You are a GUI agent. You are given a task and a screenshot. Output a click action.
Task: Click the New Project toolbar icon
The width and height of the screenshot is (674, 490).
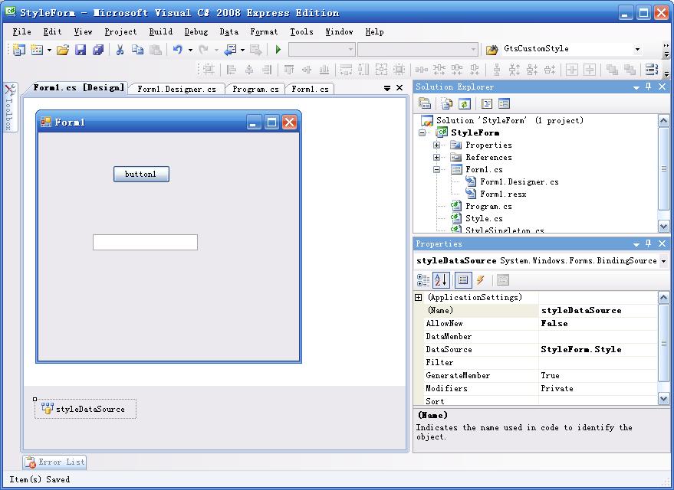(18, 50)
